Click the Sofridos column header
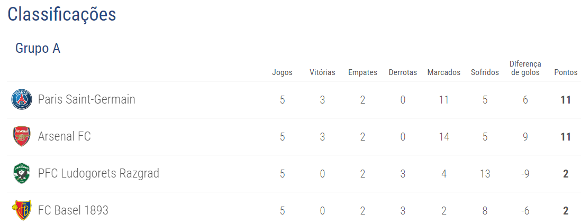Screen dimensions: 581x224 point(485,72)
